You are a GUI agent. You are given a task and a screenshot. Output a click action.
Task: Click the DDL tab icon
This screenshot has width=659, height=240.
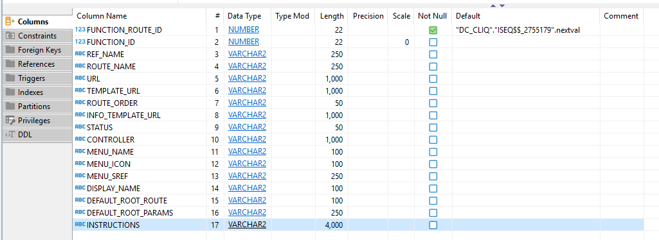pos(10,135)
